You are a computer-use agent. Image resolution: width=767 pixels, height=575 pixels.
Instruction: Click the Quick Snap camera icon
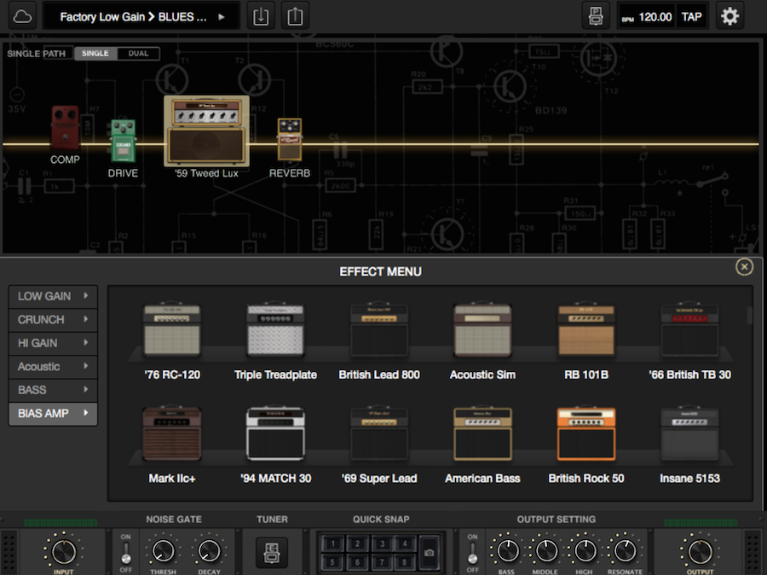(429, 553)
